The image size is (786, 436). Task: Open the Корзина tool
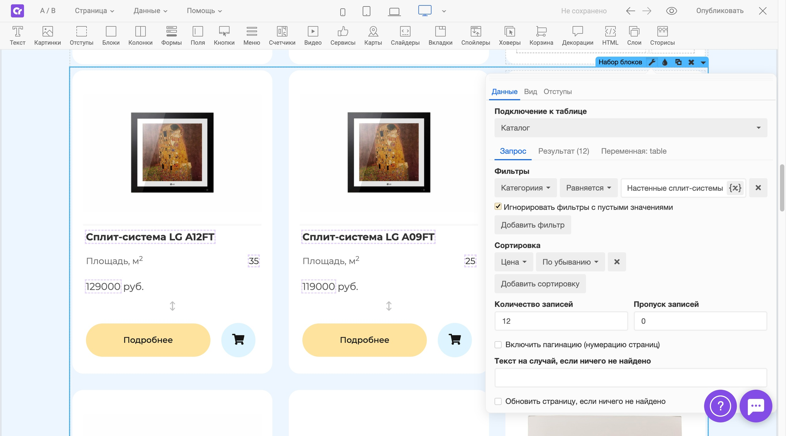tap(541, 36)
